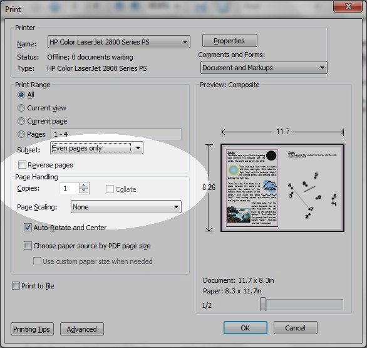Choose the Current page radio option
Screen dimensions: 367x348
[21, 121]
